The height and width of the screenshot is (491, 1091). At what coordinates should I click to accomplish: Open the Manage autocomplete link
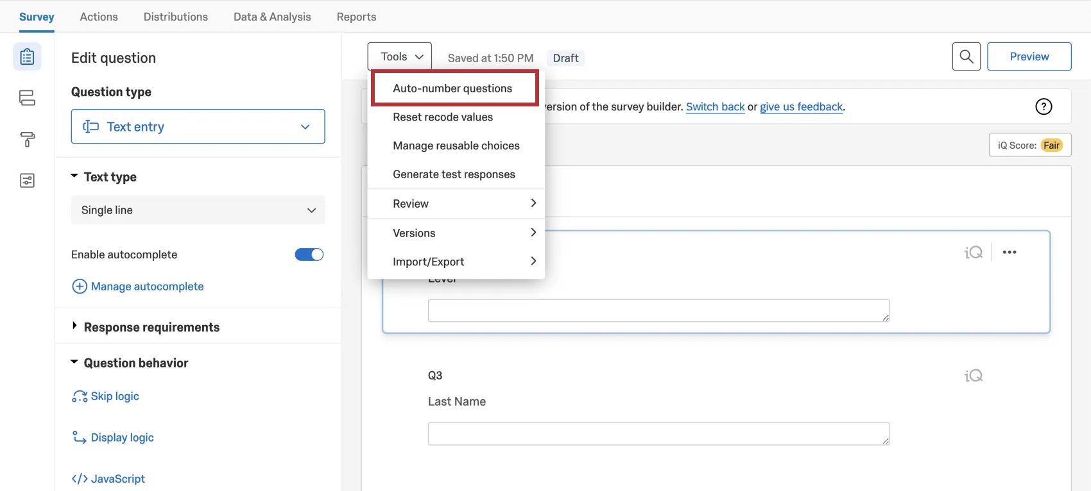147,287
